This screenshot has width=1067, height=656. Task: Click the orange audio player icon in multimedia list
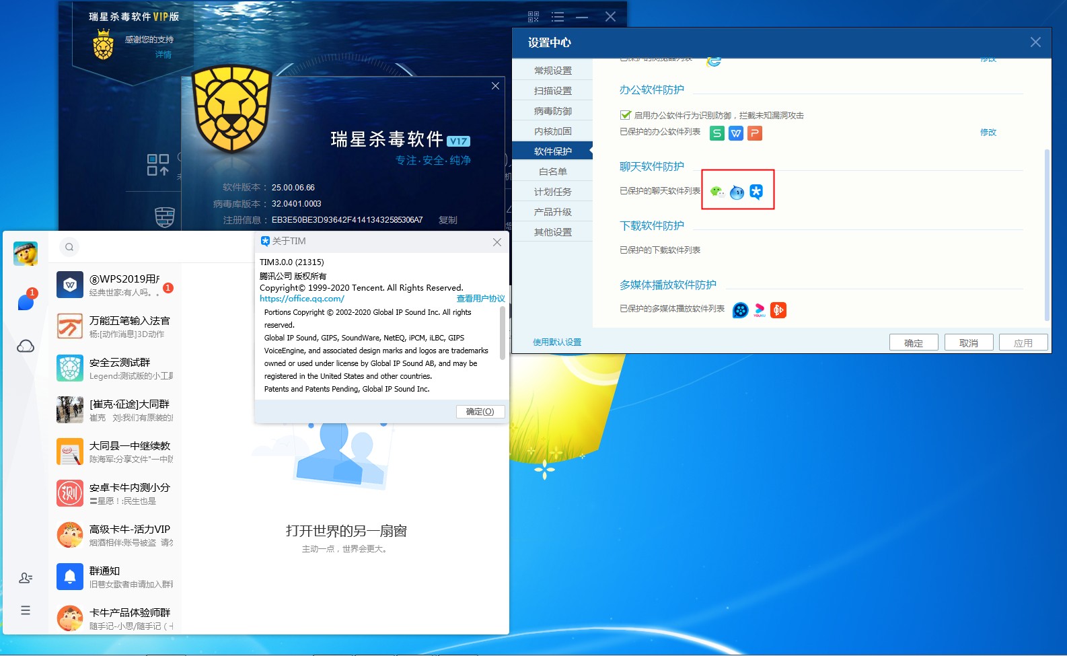tap(778, 310)
